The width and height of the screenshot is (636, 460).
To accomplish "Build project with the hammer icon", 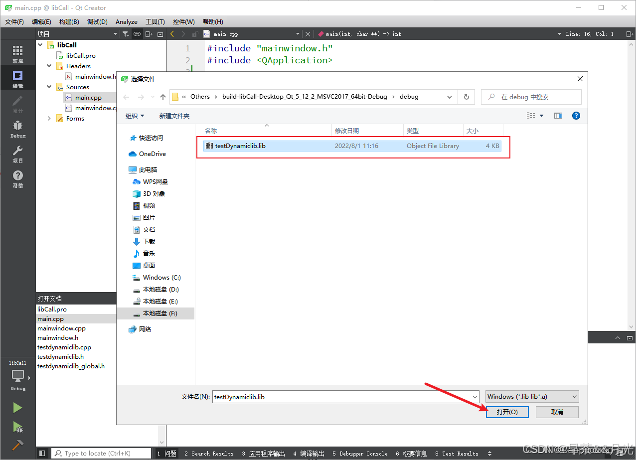I will tap(17, 445).
